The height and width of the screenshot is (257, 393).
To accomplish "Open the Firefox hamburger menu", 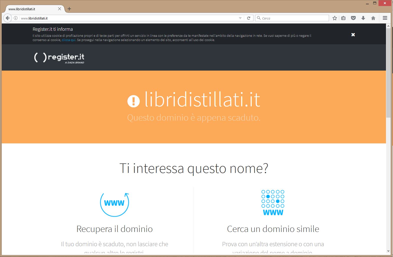I will pyautogui.click(x=385, y=18).
